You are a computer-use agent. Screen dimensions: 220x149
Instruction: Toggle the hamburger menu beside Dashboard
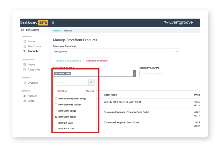tap(53, 22)
